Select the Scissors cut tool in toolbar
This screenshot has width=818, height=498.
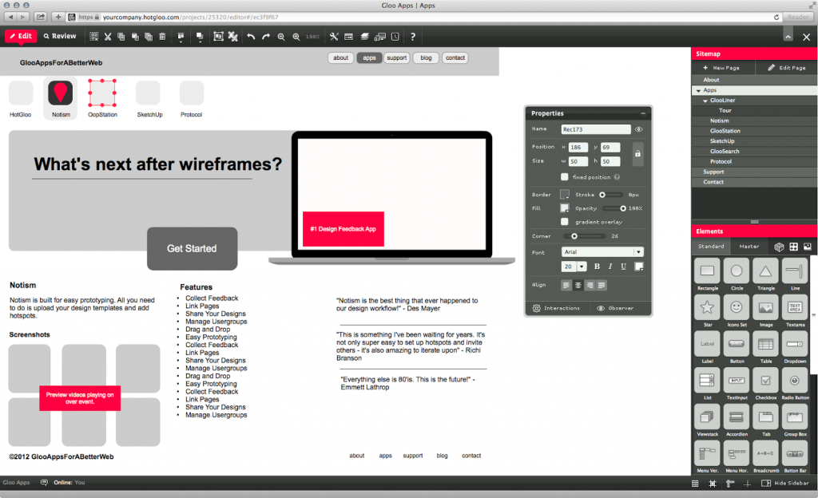click(107, 36)
